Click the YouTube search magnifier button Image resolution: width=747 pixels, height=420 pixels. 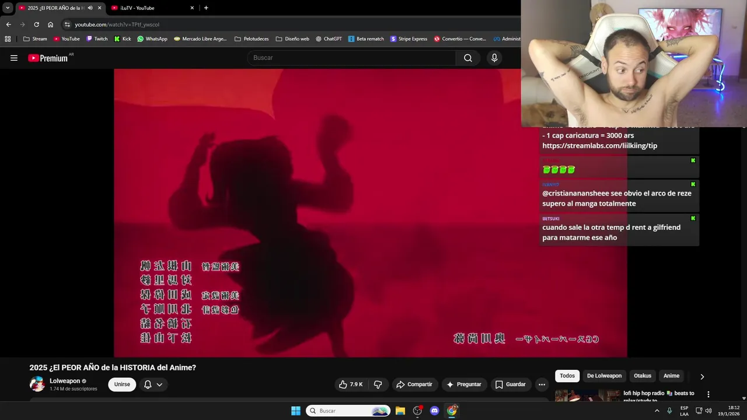[468, 58]
